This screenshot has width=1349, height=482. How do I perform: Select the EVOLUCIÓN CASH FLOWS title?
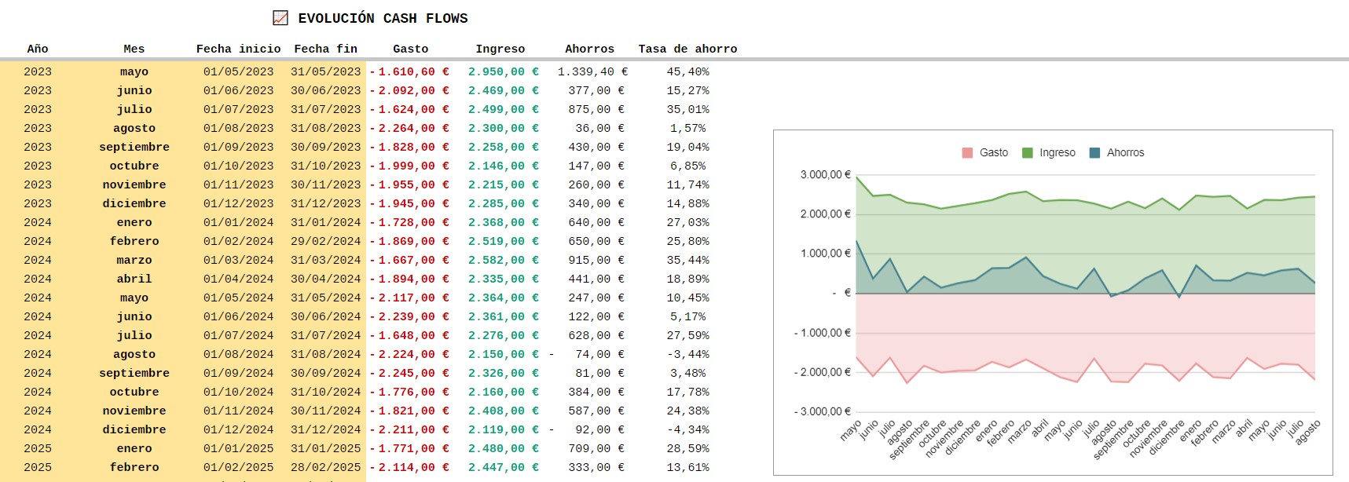383,18
